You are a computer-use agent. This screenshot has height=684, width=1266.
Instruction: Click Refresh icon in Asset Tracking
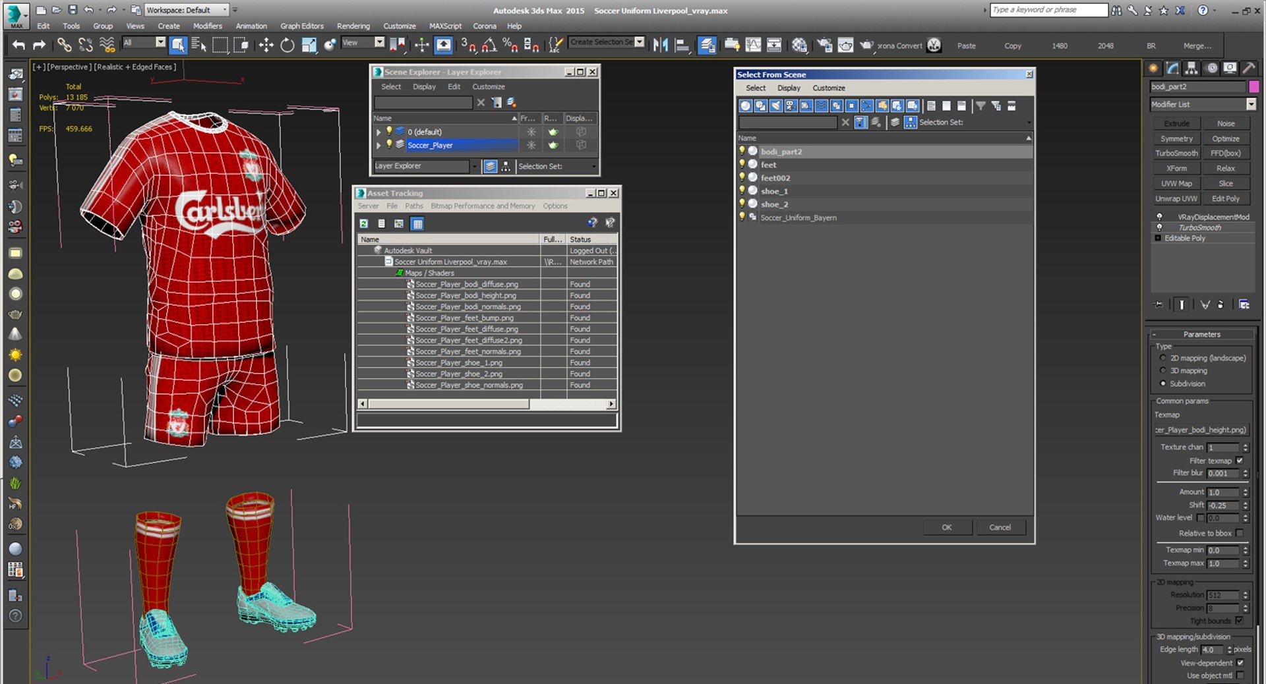pyautogui.click(x=363, y=223)
